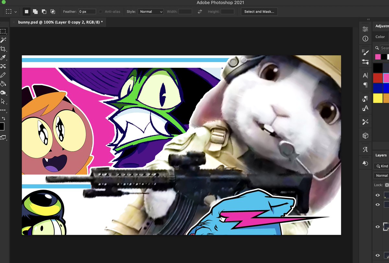Enable the Anti-alias checkbox

100,12
